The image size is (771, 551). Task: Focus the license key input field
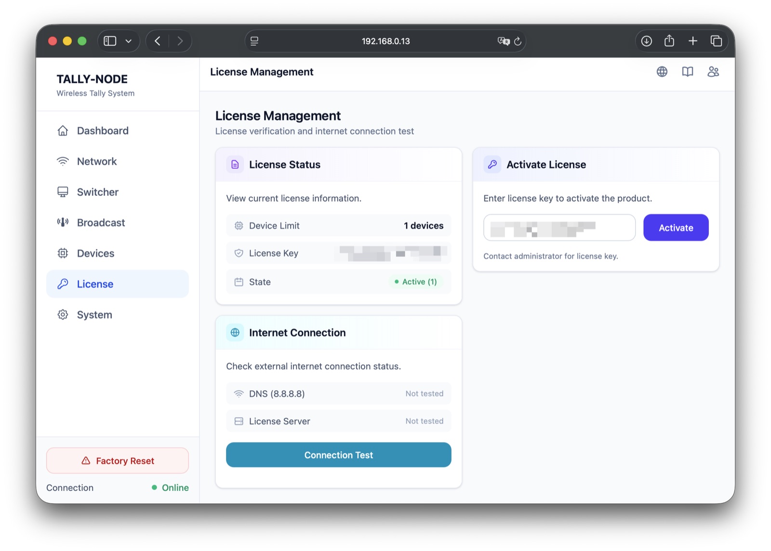559,228
